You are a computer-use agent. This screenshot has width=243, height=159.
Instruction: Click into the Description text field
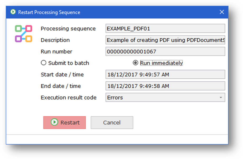coord(165,40)
